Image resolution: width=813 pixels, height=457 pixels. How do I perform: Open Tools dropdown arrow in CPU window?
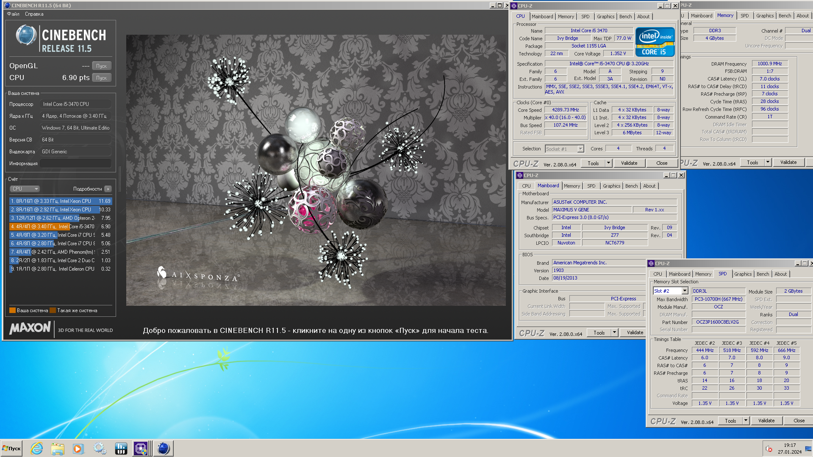[608, 163]
